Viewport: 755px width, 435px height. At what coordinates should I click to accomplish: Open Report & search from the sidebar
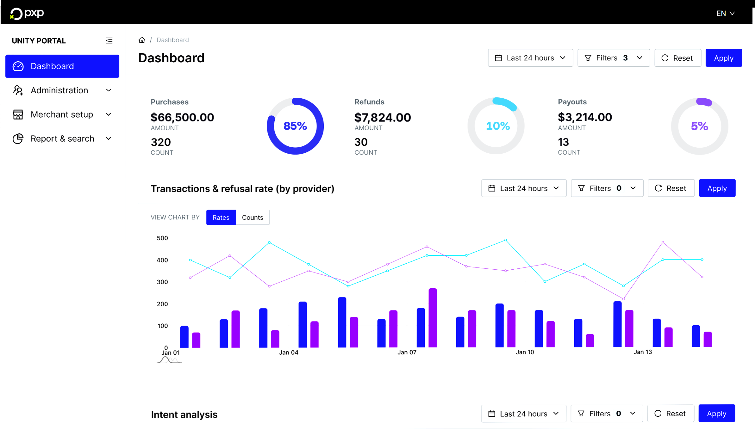coord(62,138)
